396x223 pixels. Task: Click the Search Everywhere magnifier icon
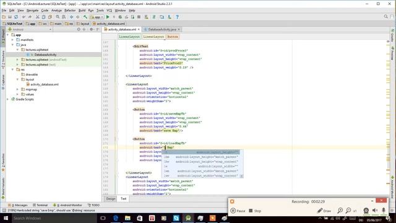point(386,17)
